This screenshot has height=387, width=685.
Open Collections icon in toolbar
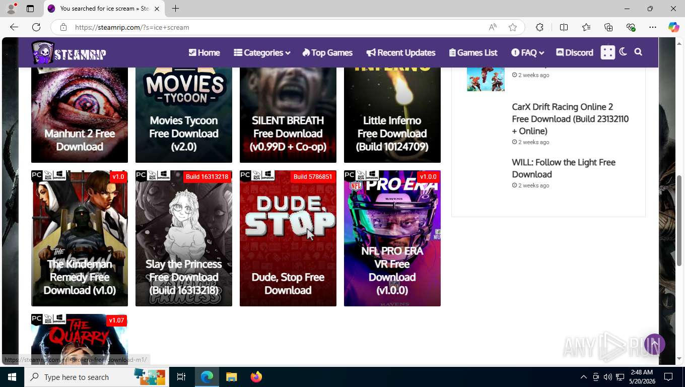pos(608,27)
